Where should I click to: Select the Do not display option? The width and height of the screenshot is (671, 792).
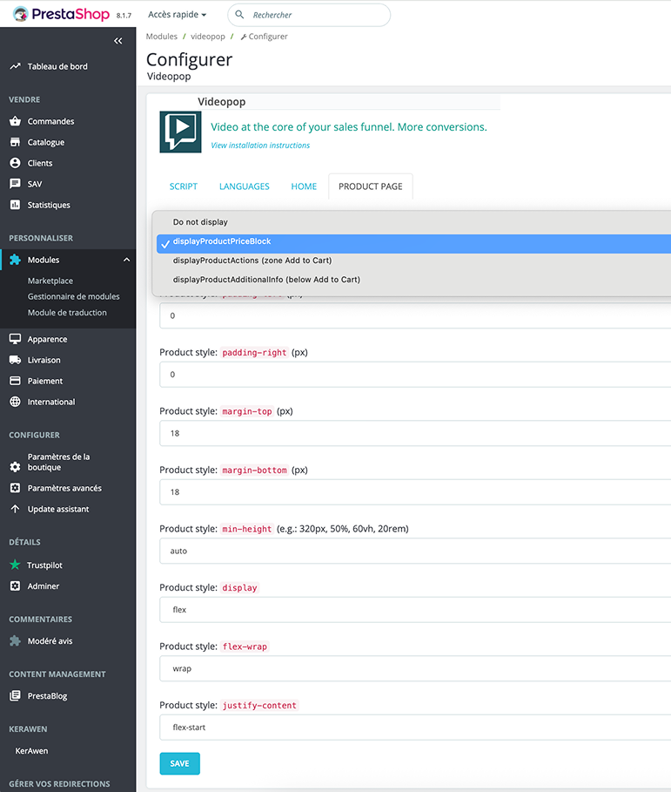[x=413, y=222]
